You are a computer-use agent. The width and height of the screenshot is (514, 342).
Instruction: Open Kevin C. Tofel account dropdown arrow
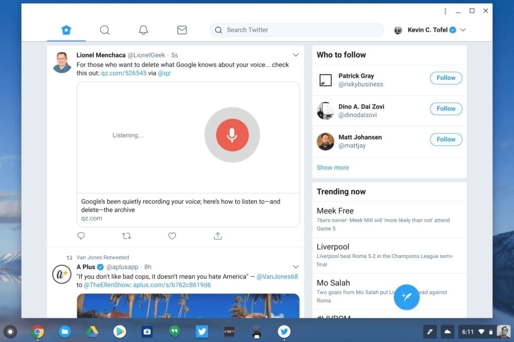tap(463, 30)
